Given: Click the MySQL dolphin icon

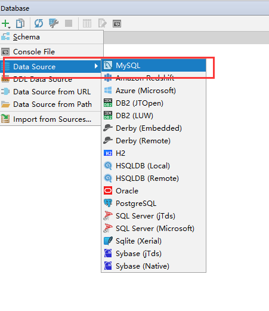Looking at the screenshot, I should point(108,65).
